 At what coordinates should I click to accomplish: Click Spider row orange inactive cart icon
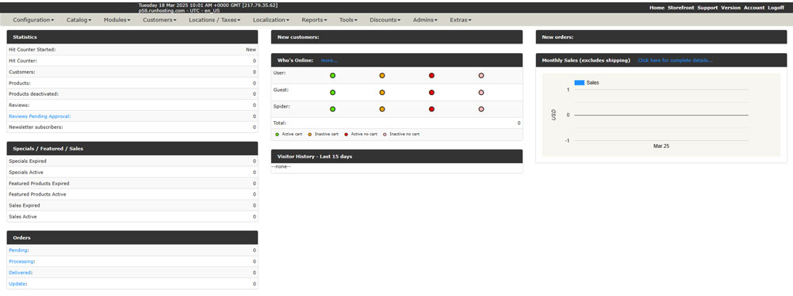click(382, 109)
